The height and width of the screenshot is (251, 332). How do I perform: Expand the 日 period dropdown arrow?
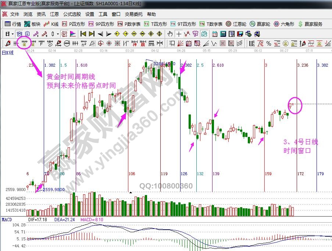point(13,34)
